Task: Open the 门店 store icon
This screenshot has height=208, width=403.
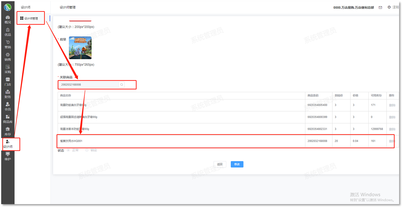Action: click(8, 81)
